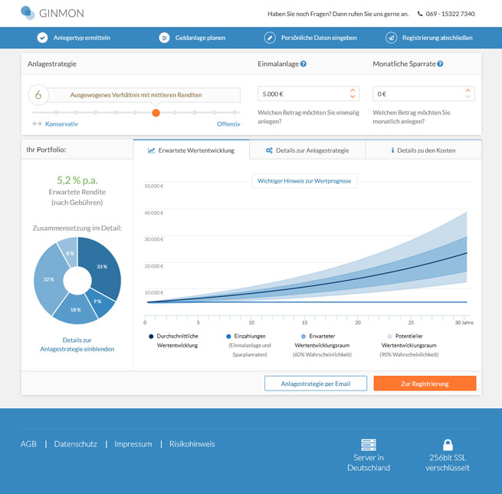Click the sliders icon for Geldanlage planen

(164, 38)
